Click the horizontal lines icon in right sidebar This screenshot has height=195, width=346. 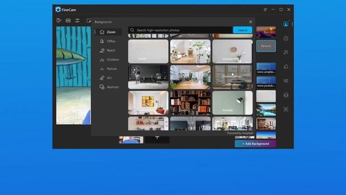(286, 81)
